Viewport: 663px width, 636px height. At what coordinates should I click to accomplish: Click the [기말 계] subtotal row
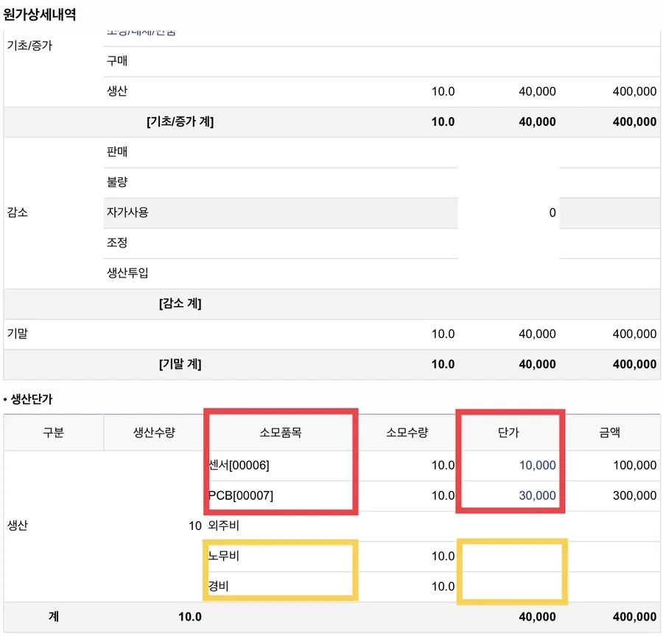tap(332, 364)
